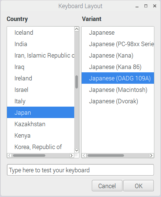Viewport: 161px width, 197px height.
Task: Minimize the Keyboard Layout dialog
Action: pos(137,6)
